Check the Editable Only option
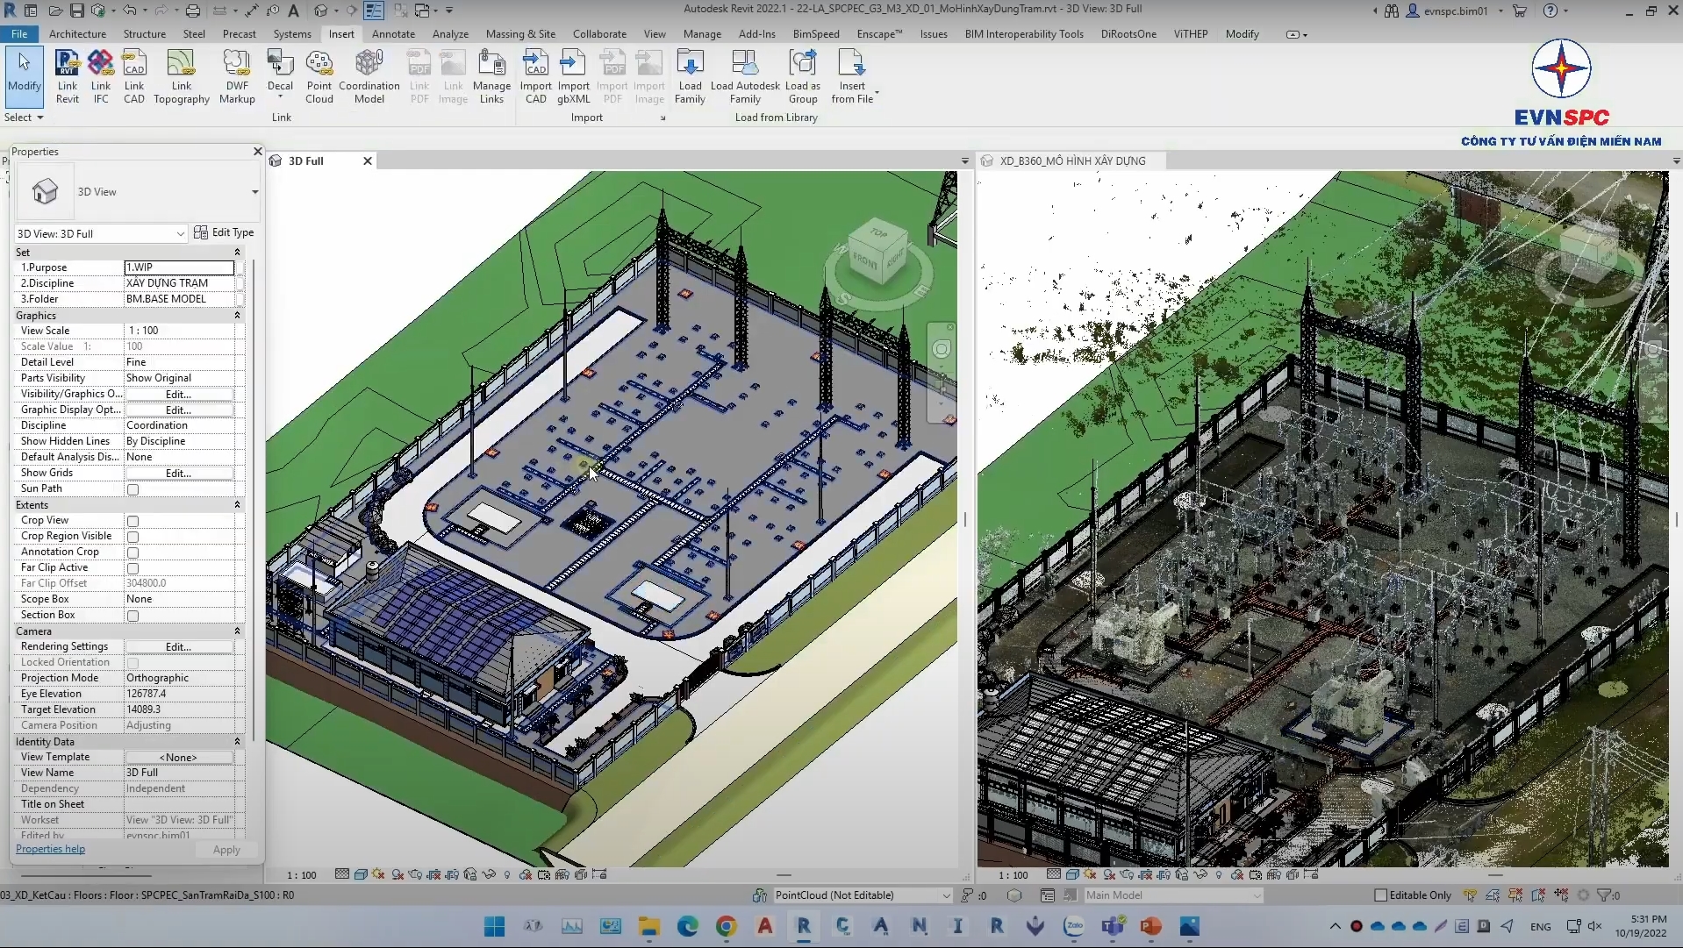 [1381, 895]
